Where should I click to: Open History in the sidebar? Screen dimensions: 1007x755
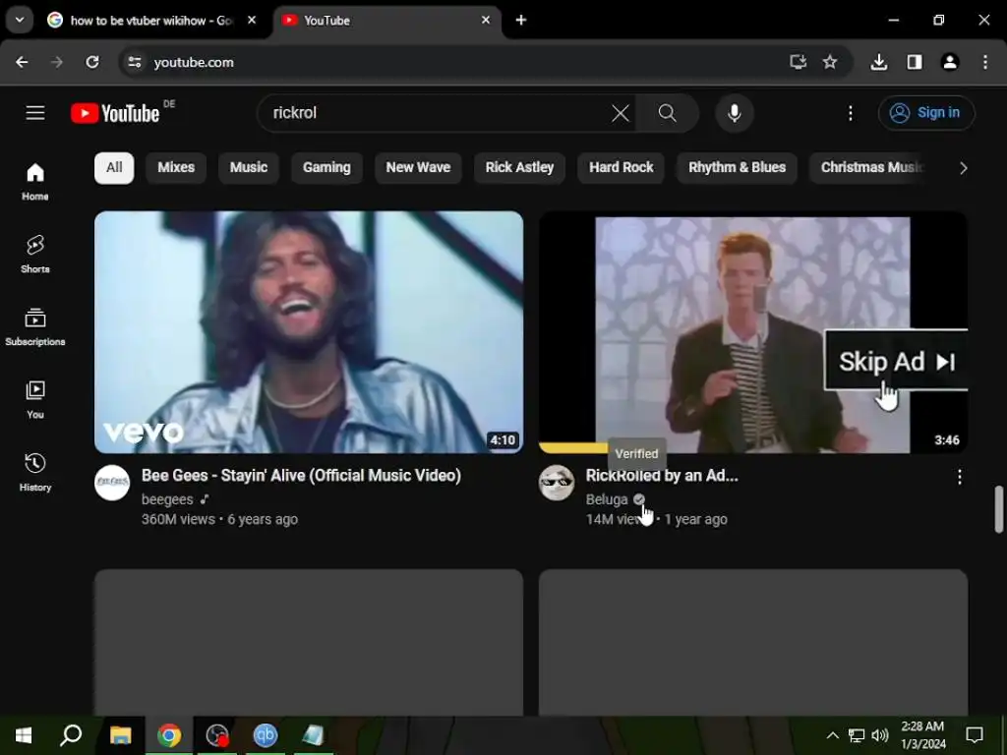35,472
